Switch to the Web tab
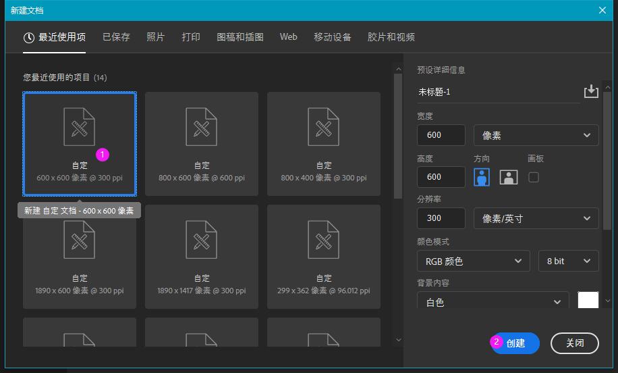This screenshot has width=618, height=373. coord(289,37)
